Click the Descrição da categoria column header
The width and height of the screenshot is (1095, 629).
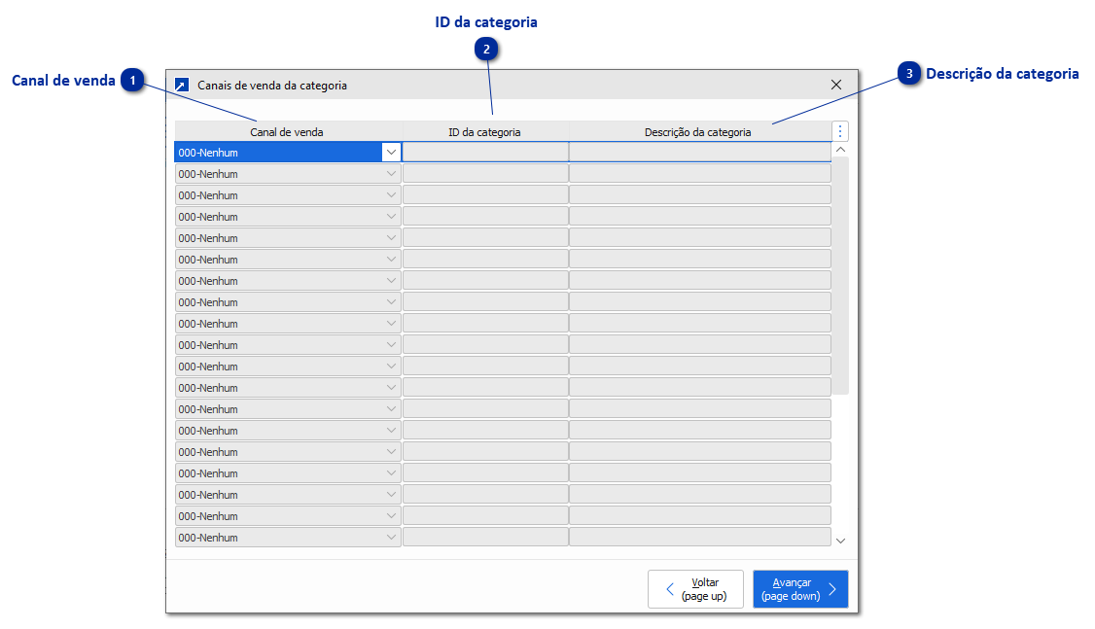click(x=698, y=131)
